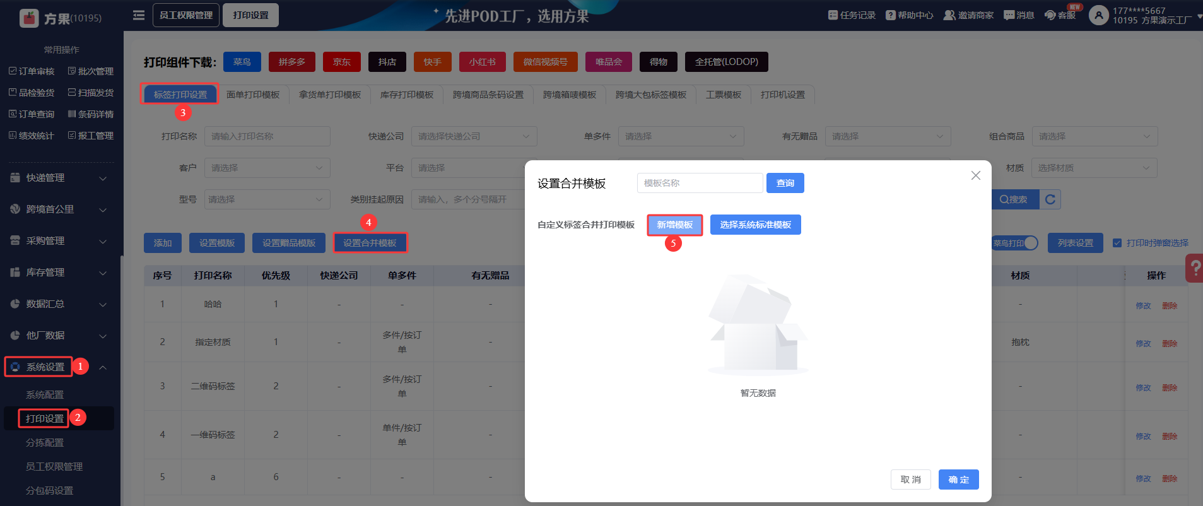Image resolution: width=1203 pixels, height=506 pixels.
Task: Contact 客服 from the top bar
Action: (x=1060, y=15)
